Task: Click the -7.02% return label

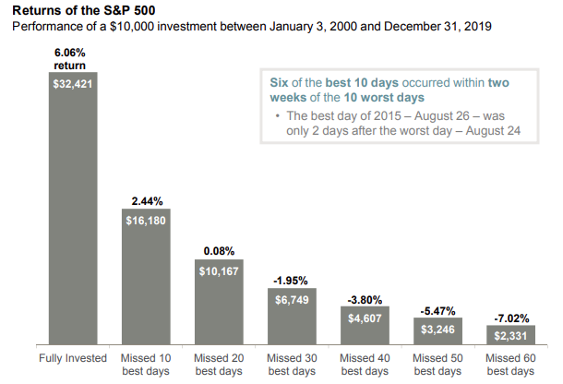Action: click(511, 318)
